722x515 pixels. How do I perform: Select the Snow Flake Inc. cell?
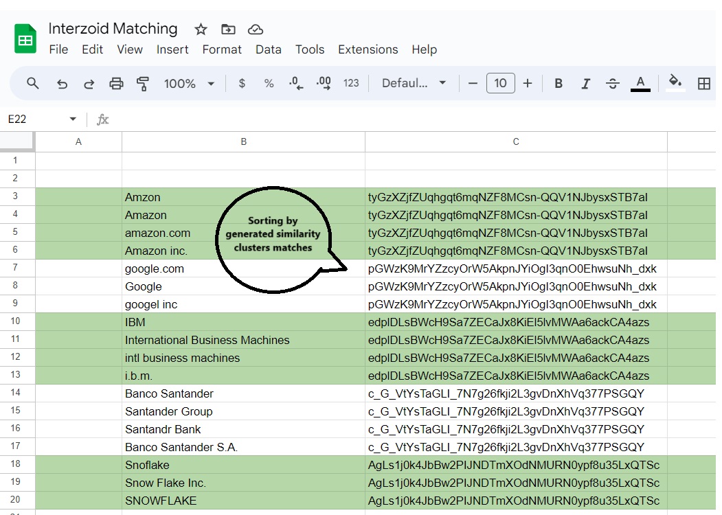[244, 482]
